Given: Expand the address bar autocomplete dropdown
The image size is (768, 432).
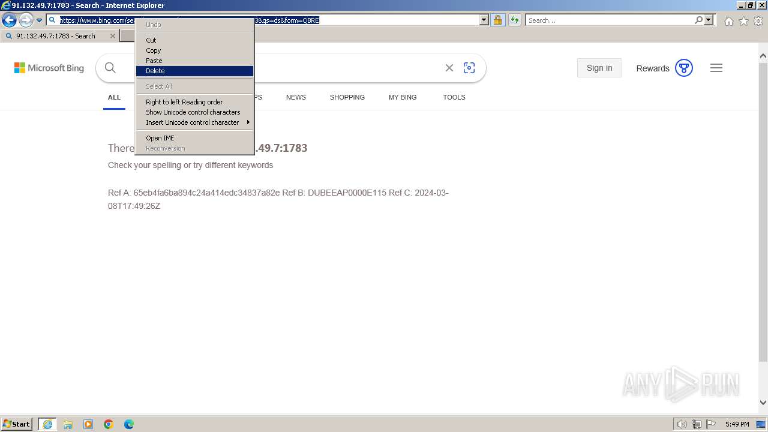Looking at the screenshot, I should (484, 20).
